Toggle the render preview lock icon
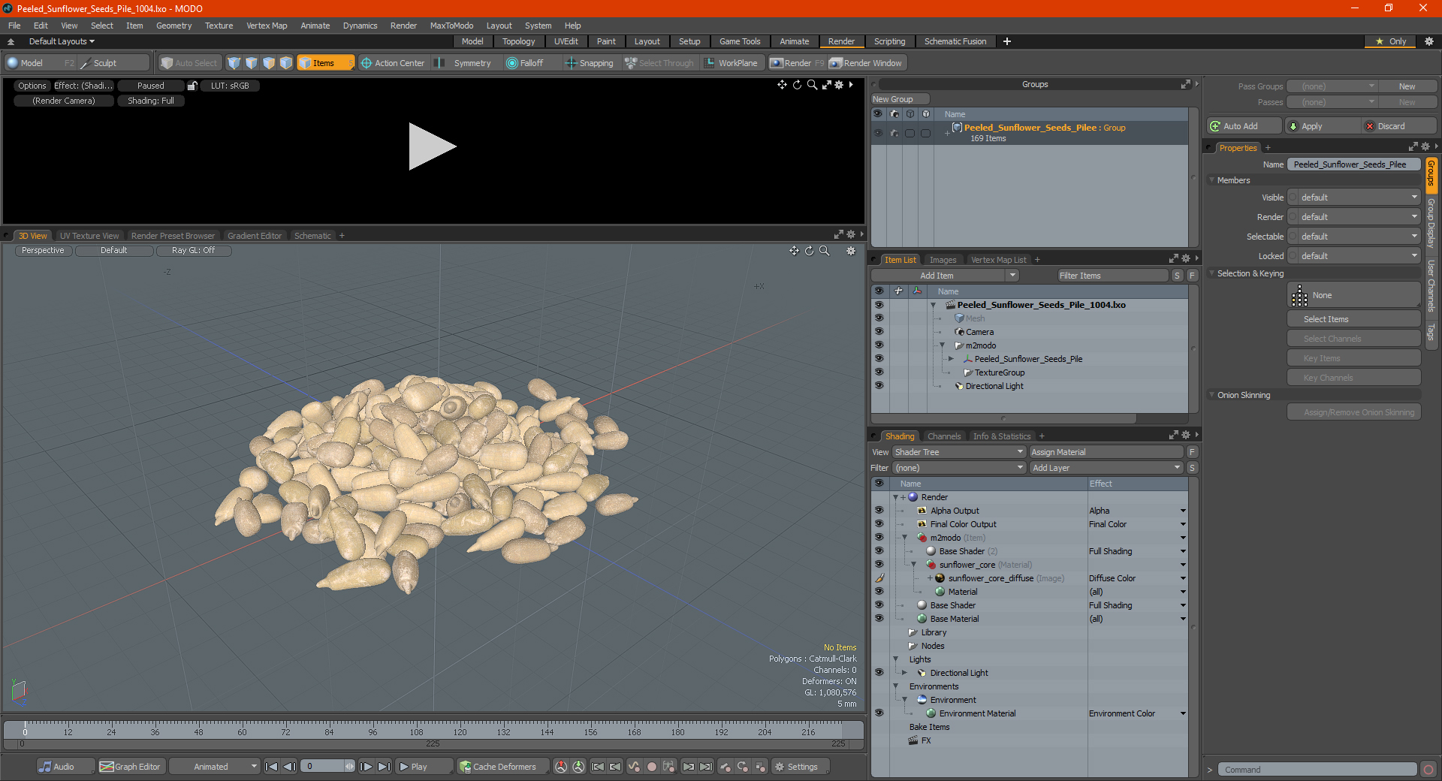Viewport: 1442px width, 781px height. (192, 86)
